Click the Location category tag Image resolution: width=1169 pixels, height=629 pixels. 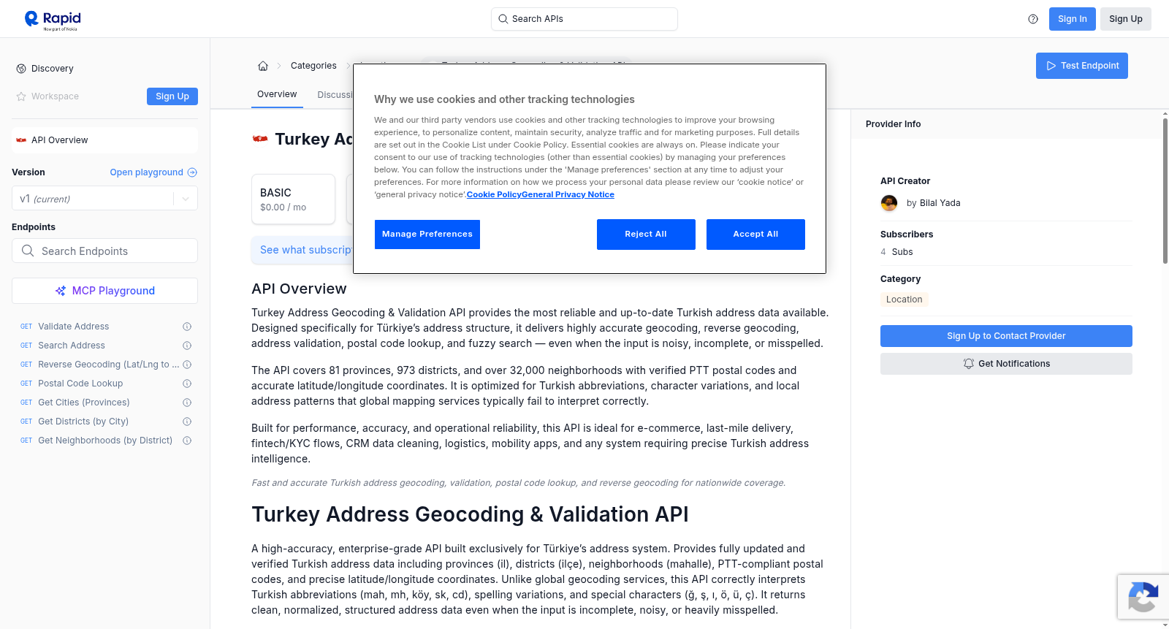[x=905, y=300]
